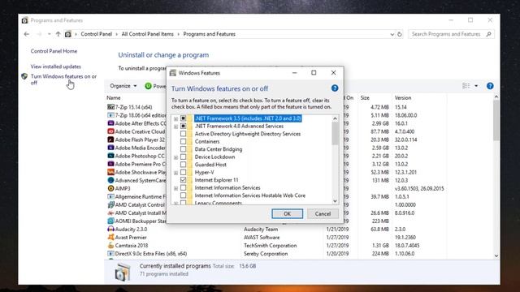Click All Control Panel Items breadcrumb
The image size is (520, 292).
click(148, 34)
